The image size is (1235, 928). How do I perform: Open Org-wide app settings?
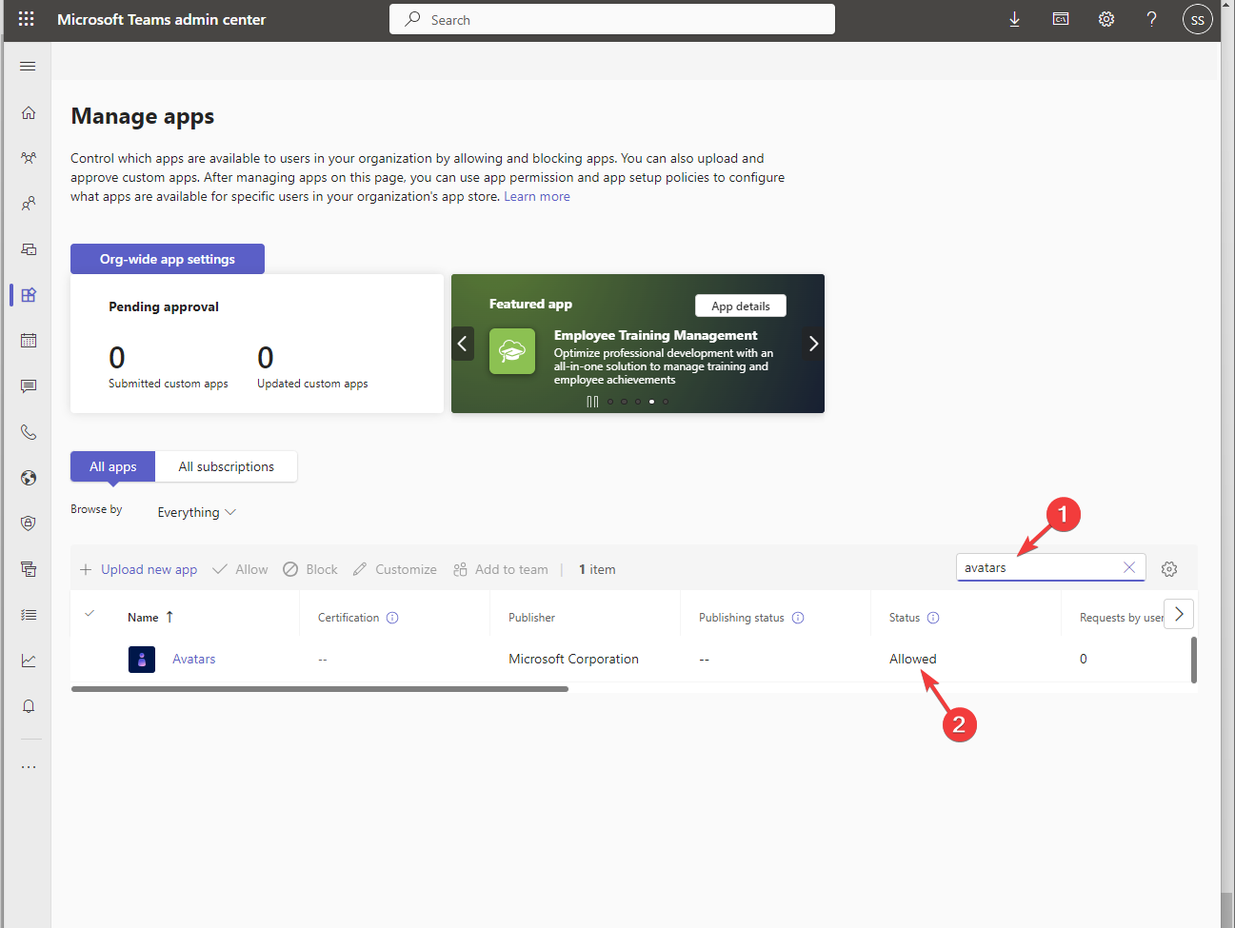(167, 258)
